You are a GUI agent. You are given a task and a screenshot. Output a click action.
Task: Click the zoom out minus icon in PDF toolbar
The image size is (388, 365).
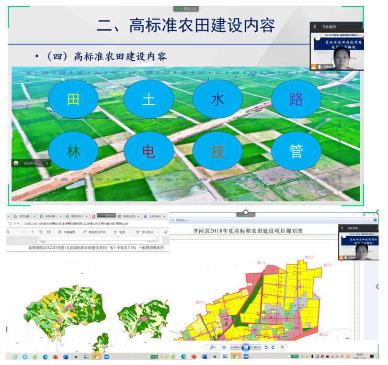point(24,231)
